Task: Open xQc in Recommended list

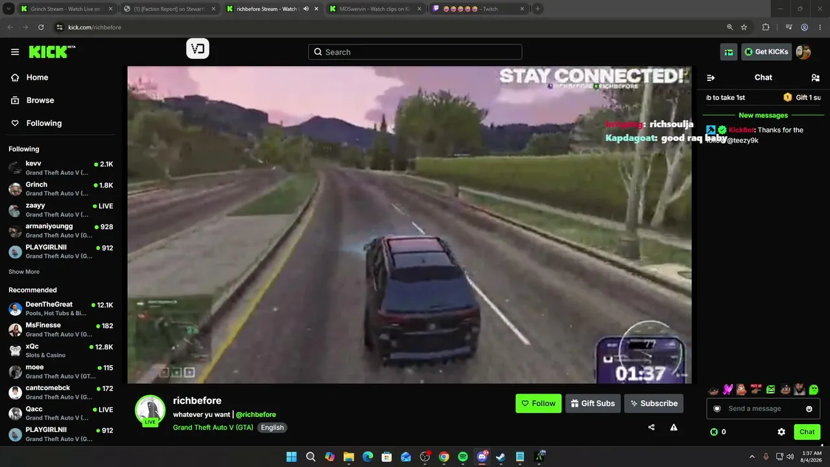Action: (x=61, y=350)
